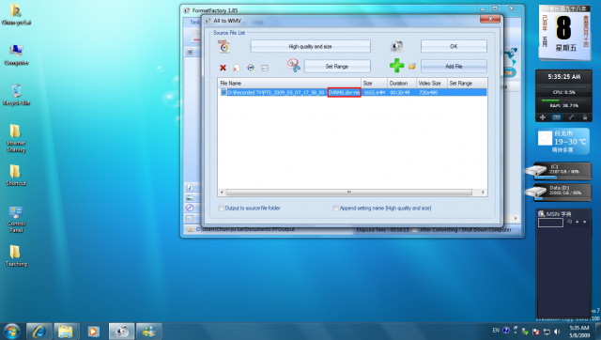Click the volume icon in the system tray
This screenshot has height=340, width=601.
point(557,332)
